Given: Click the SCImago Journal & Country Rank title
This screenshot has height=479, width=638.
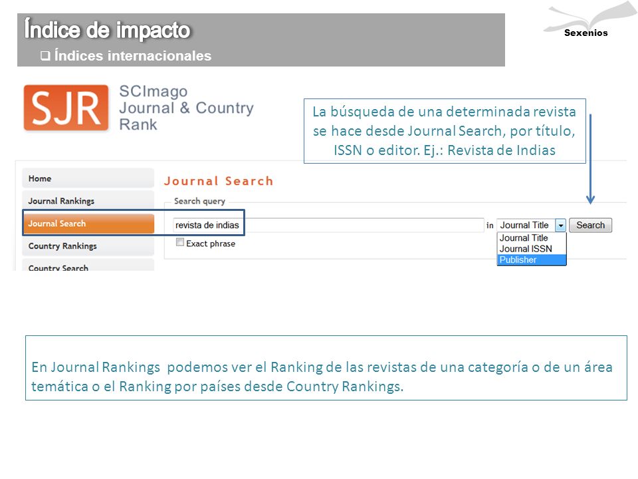Looking at the screenshot, I should 186,108.
